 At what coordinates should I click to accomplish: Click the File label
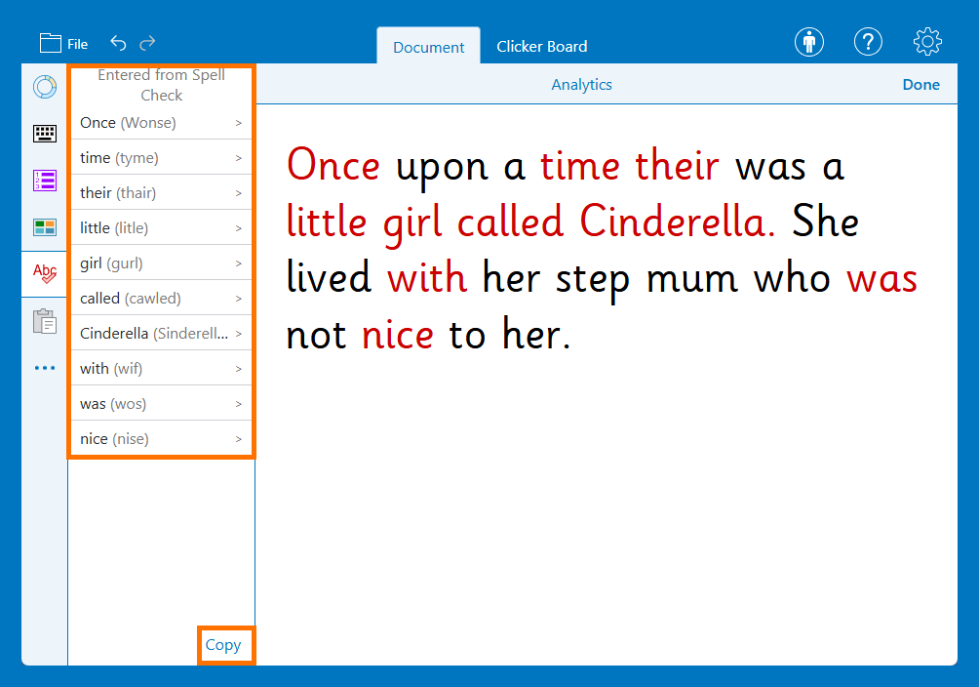[x=77, y=44]
